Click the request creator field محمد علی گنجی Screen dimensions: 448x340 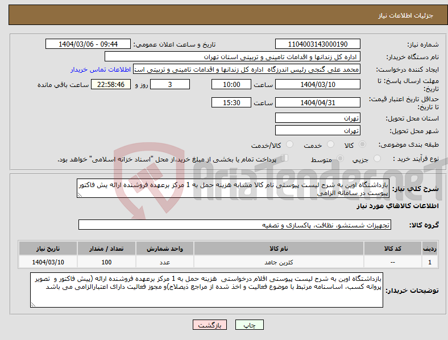point(247,69)
